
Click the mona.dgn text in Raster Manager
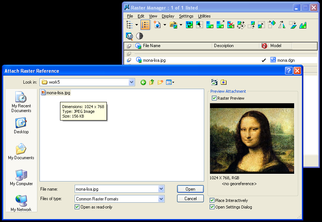tap(286, 60)
